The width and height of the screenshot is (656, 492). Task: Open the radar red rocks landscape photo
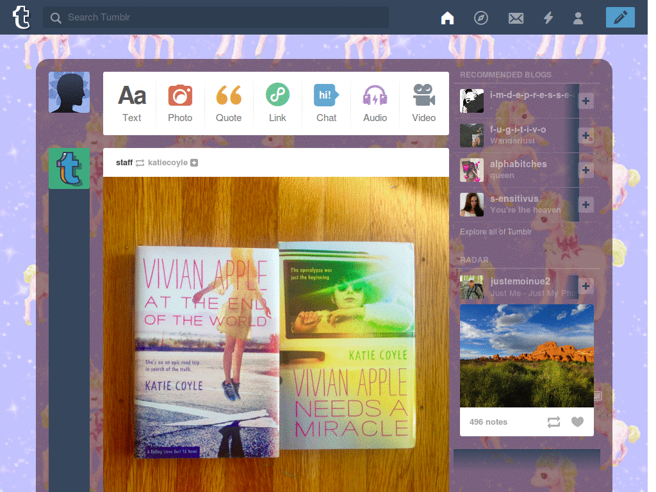[527, 356]
